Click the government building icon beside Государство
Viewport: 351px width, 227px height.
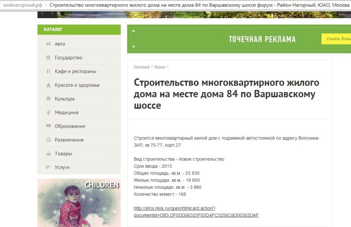[48, 57]
